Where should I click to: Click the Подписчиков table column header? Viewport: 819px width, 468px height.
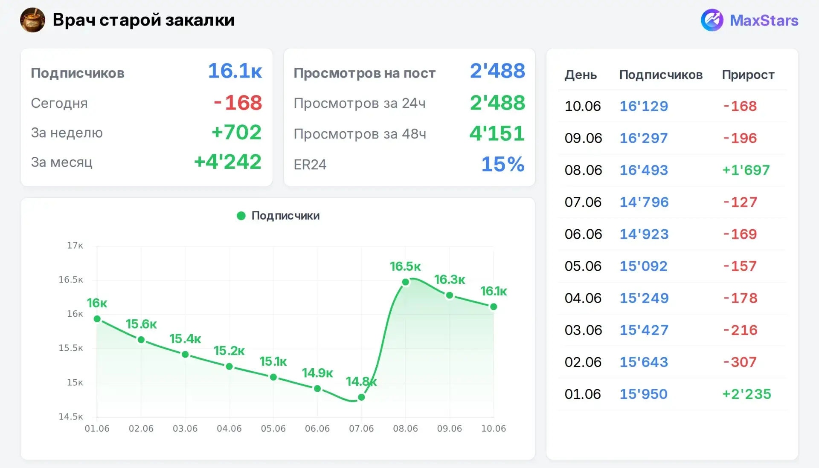661,75
